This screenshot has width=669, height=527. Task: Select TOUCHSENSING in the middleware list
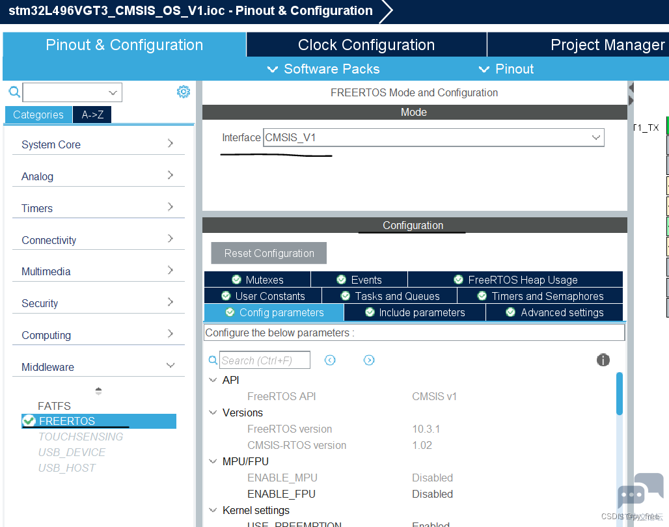(81, 437)
